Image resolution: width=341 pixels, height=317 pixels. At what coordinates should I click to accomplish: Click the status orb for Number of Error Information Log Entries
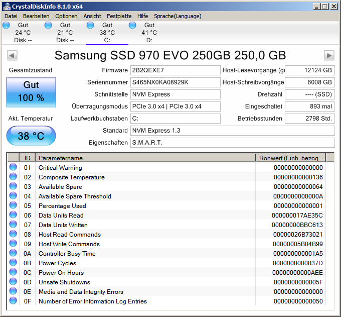tap(13, 301)
